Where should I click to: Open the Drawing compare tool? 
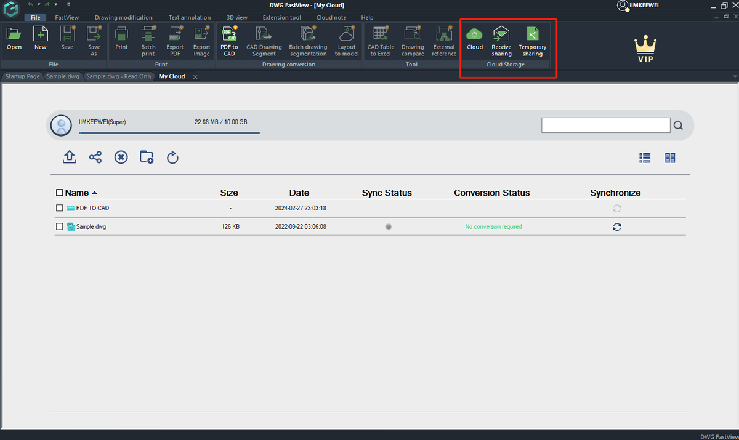click(x=413, y=41)
